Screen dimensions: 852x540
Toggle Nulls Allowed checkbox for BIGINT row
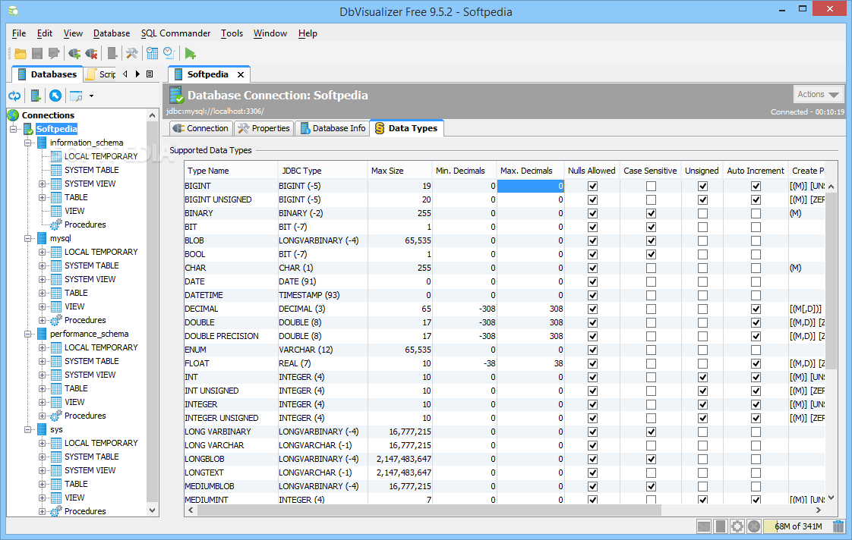click(x=593, y=186)
